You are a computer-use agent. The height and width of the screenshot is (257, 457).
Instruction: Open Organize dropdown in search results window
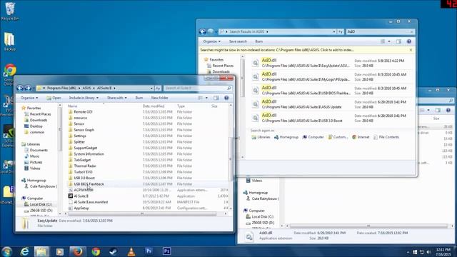point(211,41)
